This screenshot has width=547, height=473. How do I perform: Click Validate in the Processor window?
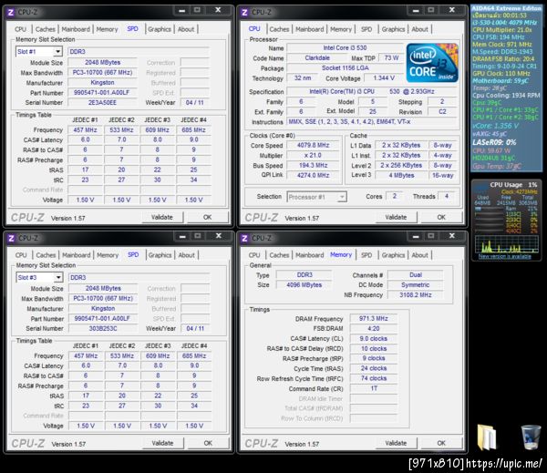(x=396, y=217)
